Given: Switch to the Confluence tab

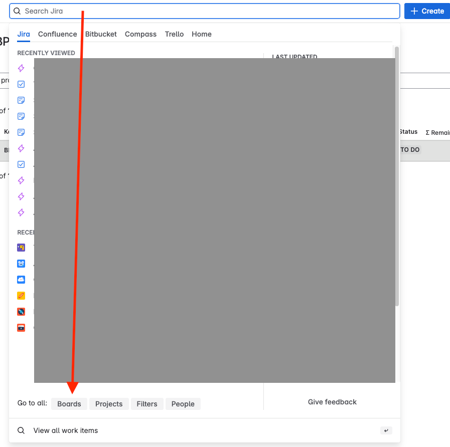Looking at the screenshot, I should (57, 34).
